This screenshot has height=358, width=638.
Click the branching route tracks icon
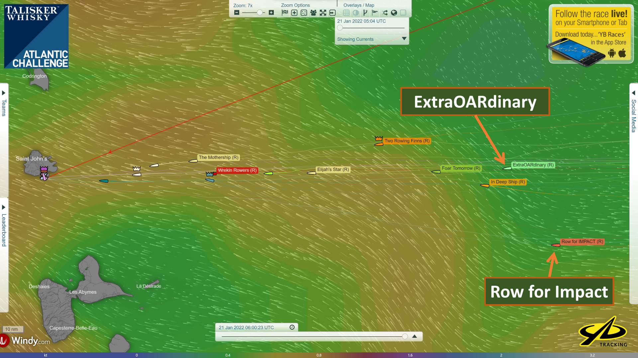(365, 13)
